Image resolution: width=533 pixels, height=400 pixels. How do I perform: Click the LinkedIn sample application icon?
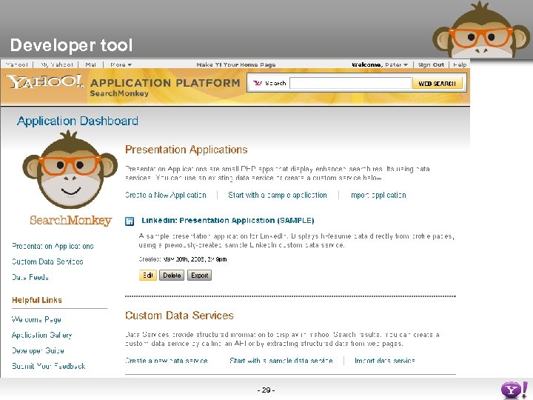(130, 221)
